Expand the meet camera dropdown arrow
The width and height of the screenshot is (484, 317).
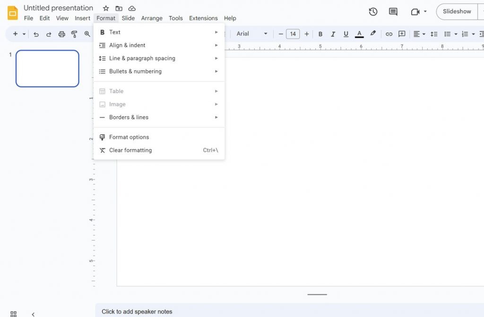coord(425,11)
